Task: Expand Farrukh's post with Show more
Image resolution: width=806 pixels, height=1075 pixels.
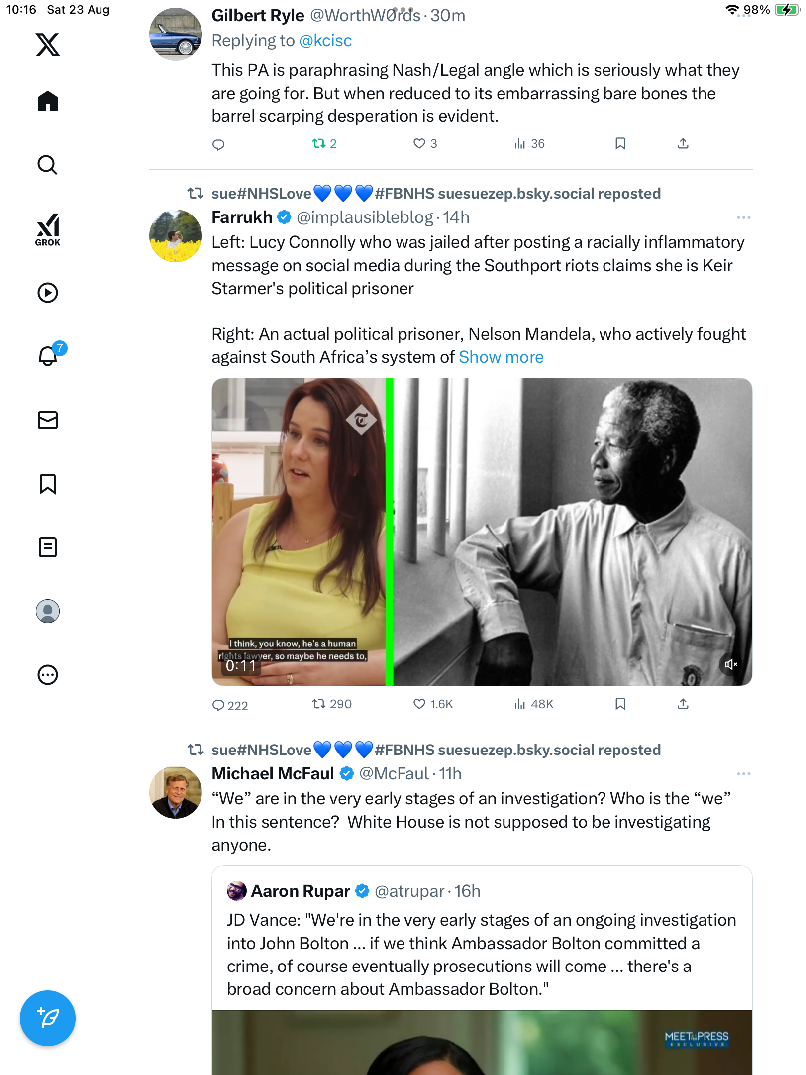Action: (501, 357)
